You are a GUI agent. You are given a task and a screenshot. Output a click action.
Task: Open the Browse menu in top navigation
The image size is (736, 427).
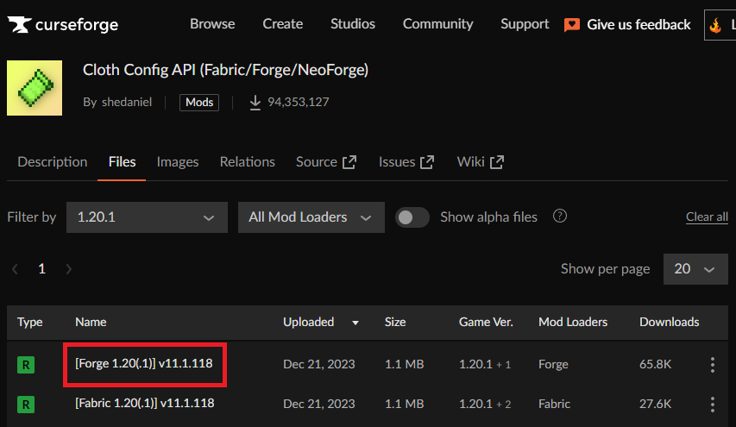(212, 24)
